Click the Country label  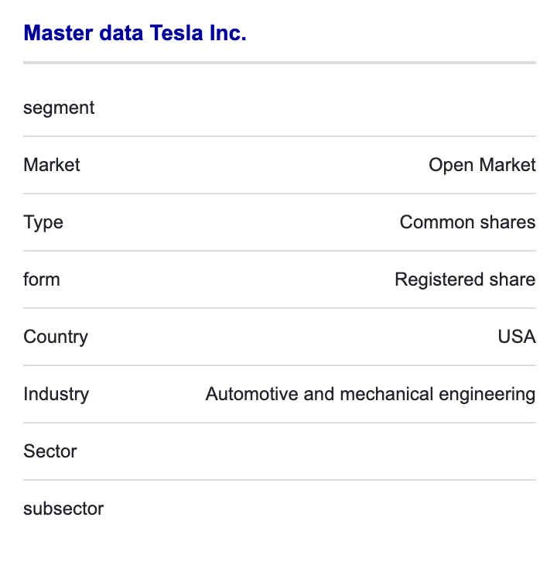(56, 338)
